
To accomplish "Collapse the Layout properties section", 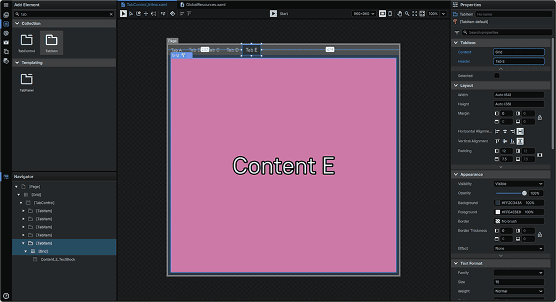I will click(x=456, y=85).
